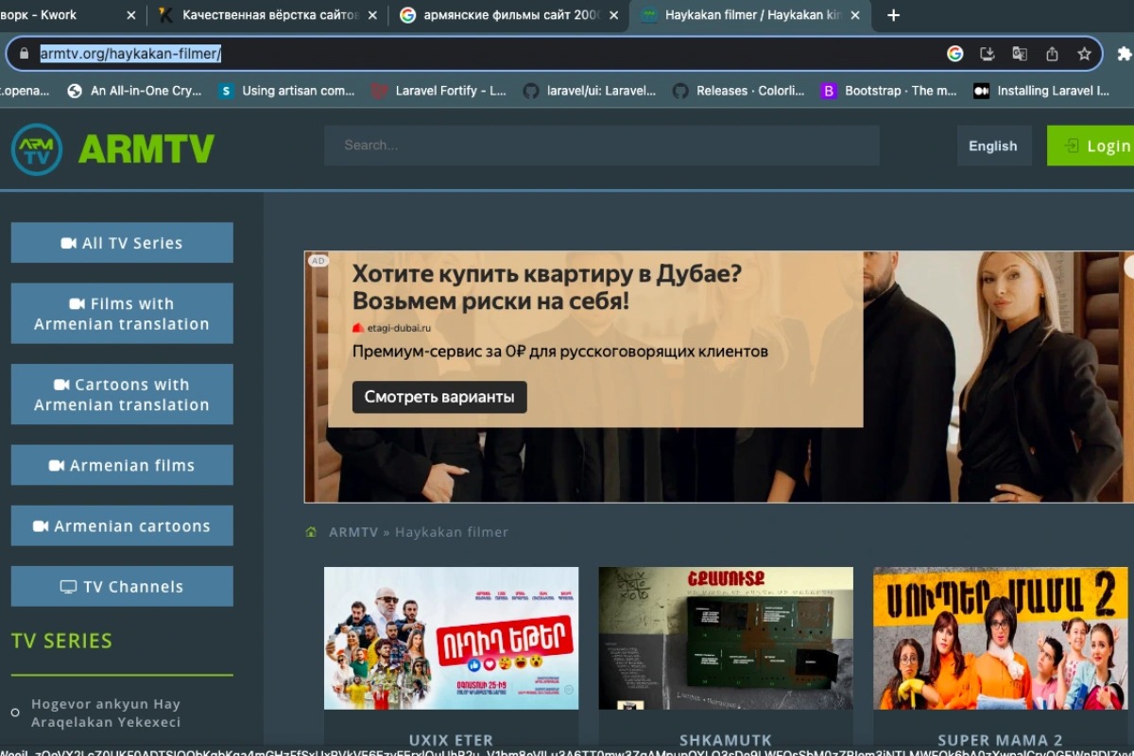Click the green Login button
1134x756 pixels.
pyautogui.click(x=1091, y=146)
